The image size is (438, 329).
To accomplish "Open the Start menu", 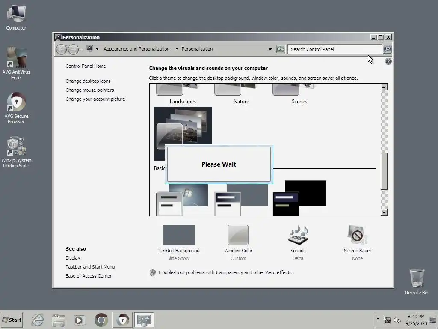I will (12, 320).
